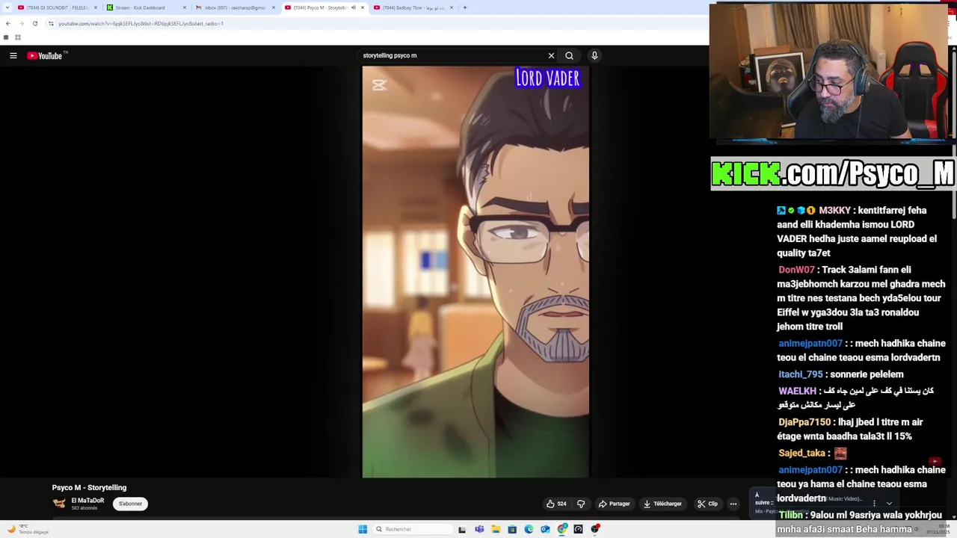The image size is (957, 538).
Task: Open the El MaTaDoR channel name link
Action: point(87,501)
